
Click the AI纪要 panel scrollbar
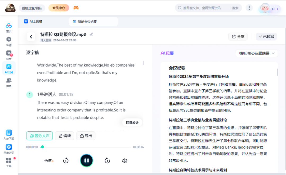pyautogui.click(x=278, y=72)
